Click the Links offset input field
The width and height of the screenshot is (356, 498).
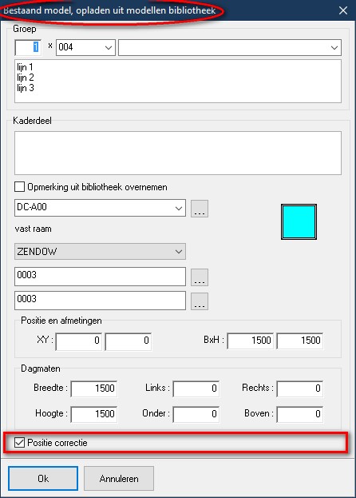196,388
